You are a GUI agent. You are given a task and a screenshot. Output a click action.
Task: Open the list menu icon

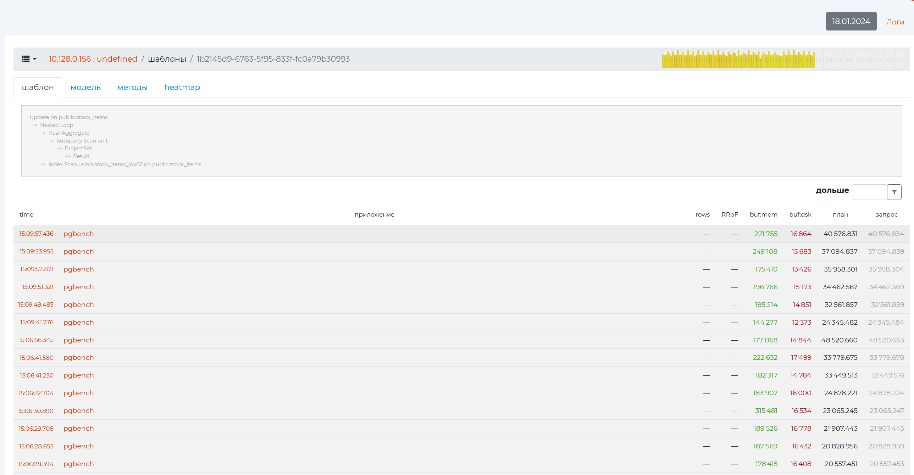click(x=26, y=59)
